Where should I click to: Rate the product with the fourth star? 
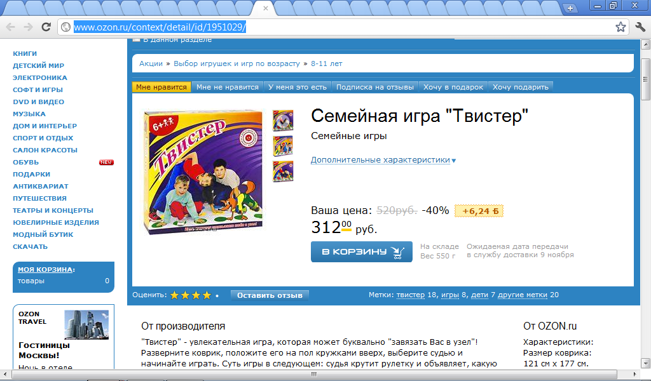(207, 295)
